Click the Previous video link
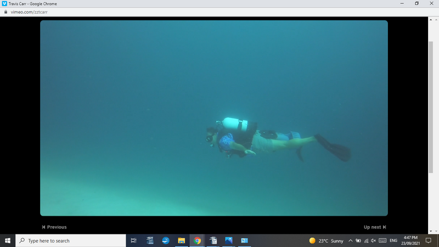Screen dimensions: 439x247 tap(54, 227)
